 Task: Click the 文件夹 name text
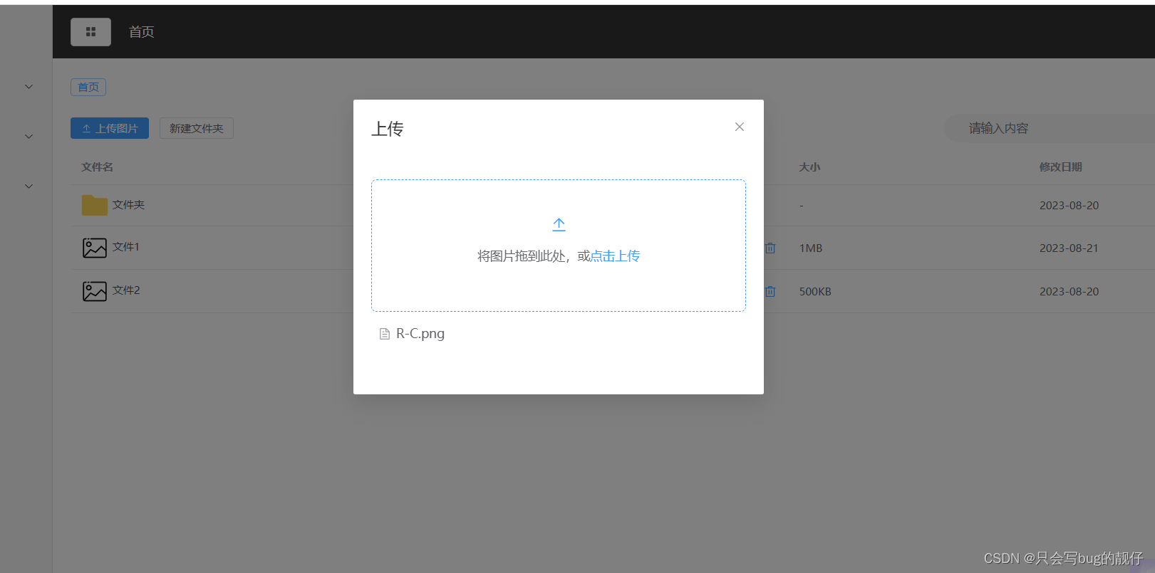click(128, 205)
